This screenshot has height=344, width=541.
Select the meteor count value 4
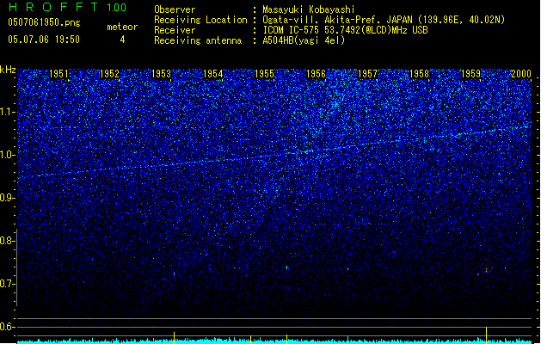122,40
